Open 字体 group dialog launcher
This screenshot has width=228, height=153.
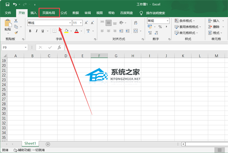(95, 39)
